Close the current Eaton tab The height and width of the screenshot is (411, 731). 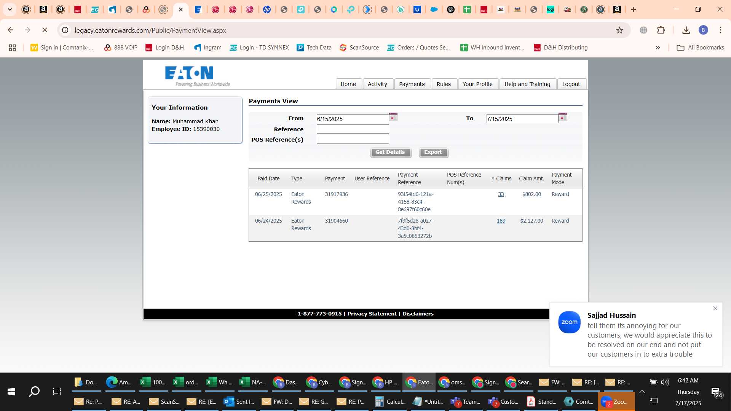(x=181, y=10)
